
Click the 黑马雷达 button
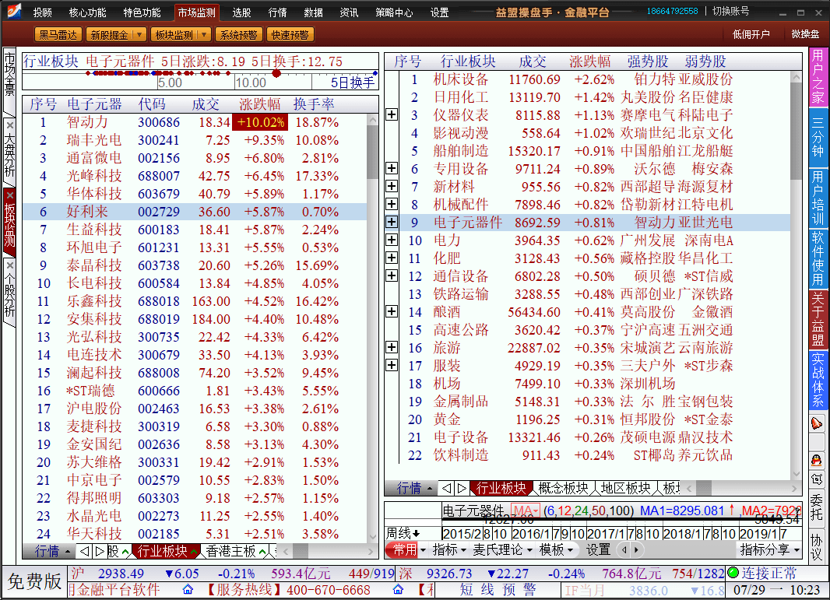[58, 35]
